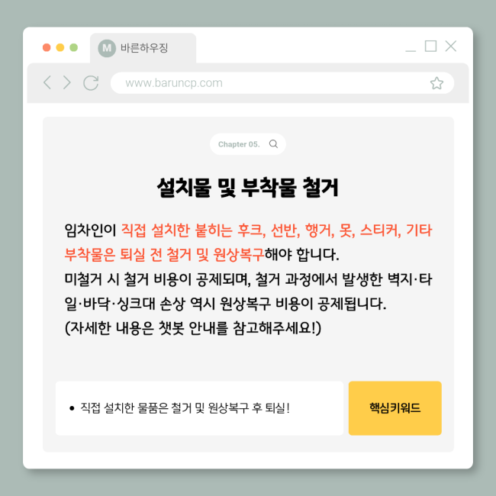Click the browser forward arrow

pos(66,82)
